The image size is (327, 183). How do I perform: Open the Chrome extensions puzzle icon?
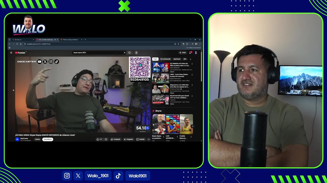pyautogui.click(x=187, y=44)
